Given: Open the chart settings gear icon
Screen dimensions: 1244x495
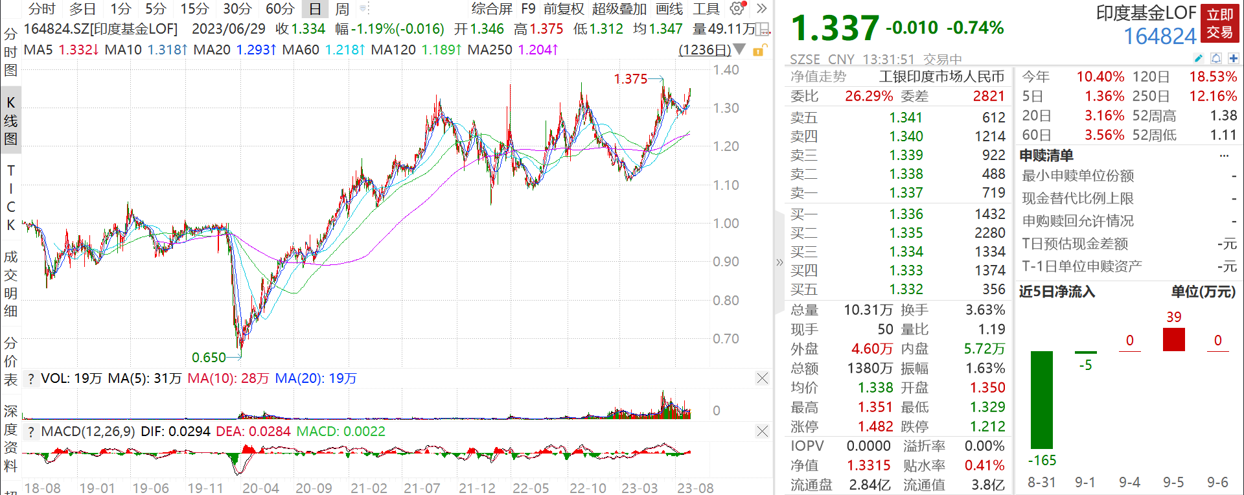Looking at the screenshot, I should click(x=737, y=8).
